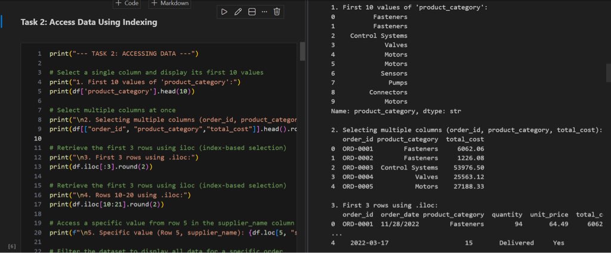Click ORD-0004 in the output table
The image size is (611, 253).
(x=358, y=177)
